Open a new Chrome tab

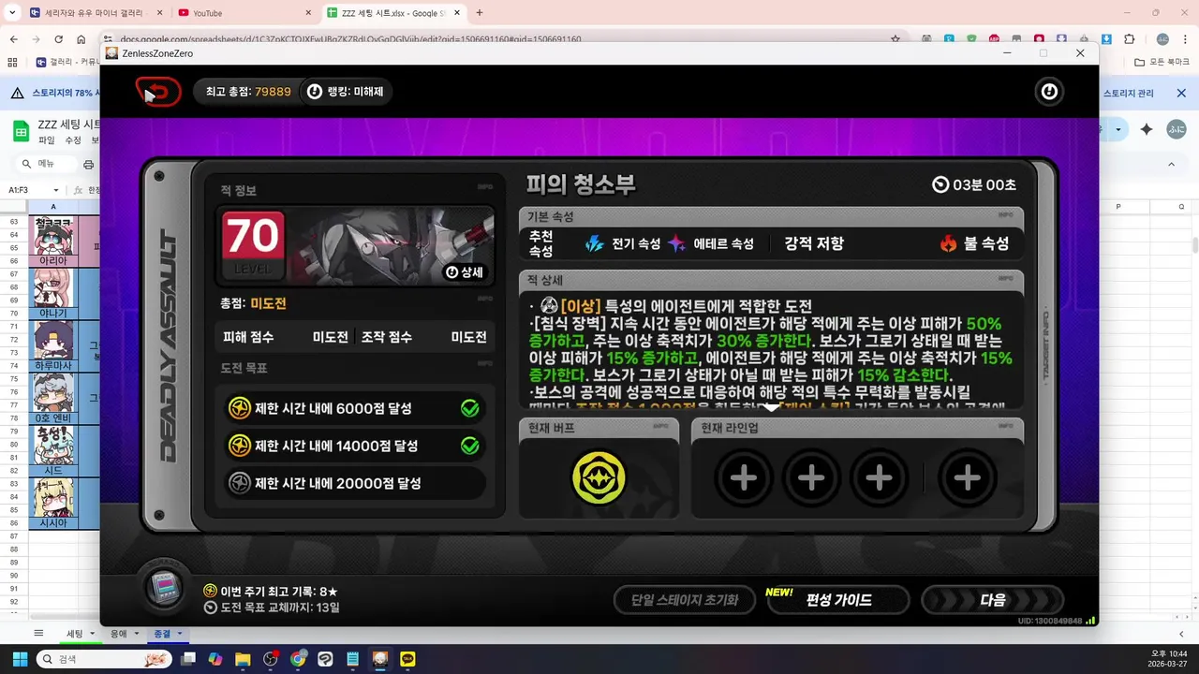click(x=480, y=13)
